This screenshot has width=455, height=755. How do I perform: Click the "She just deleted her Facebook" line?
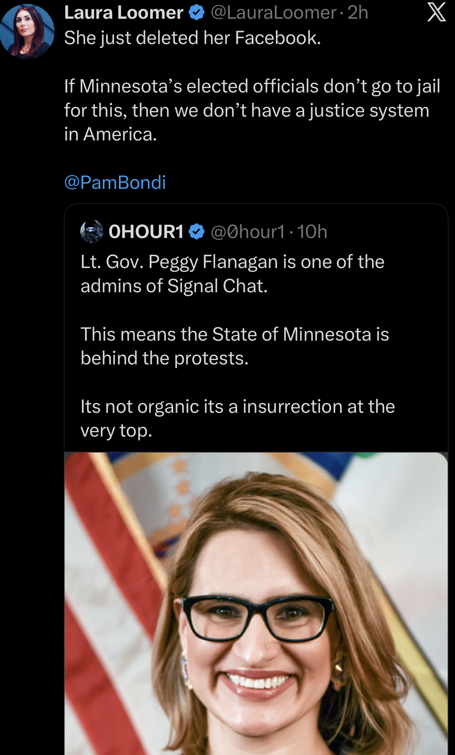pos(193,38)
